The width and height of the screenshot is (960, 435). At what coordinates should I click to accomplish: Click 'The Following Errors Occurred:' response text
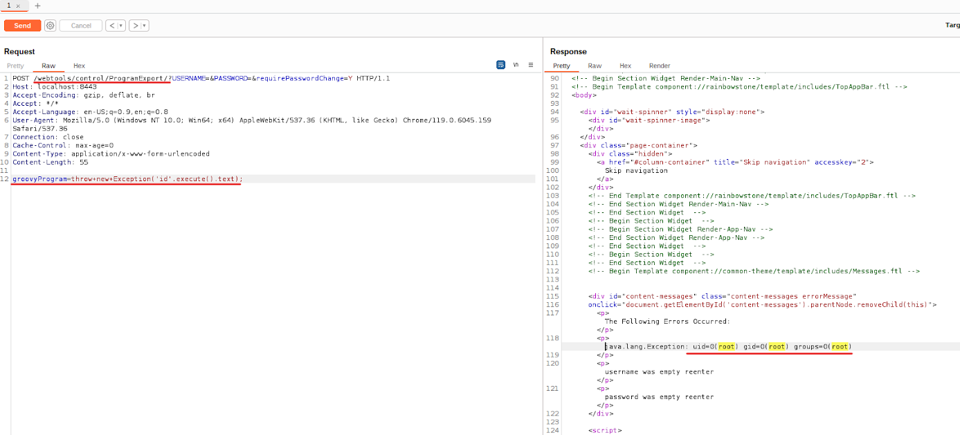click(x=667, y=321)
